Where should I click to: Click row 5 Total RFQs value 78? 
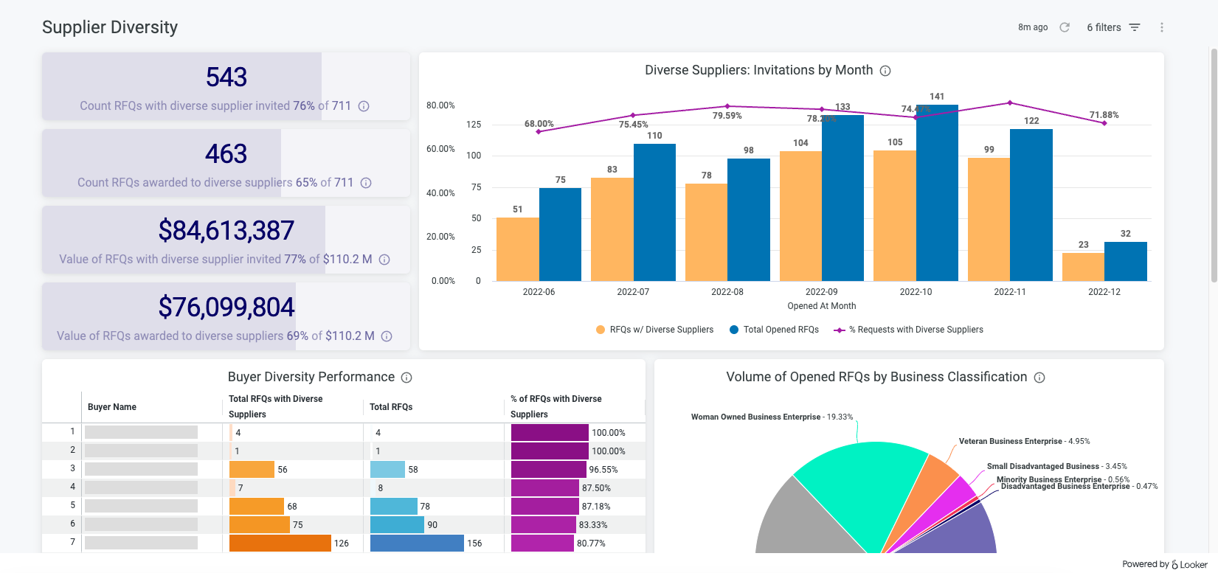coord(425,507)
